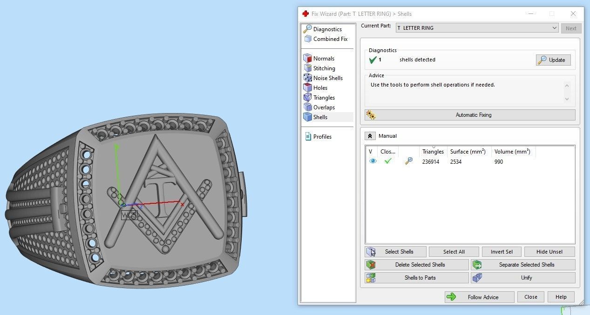The height and width of the screenshot is (315, 590).
Task: Select the 236914 triangles cell
Action: (430, 162)
